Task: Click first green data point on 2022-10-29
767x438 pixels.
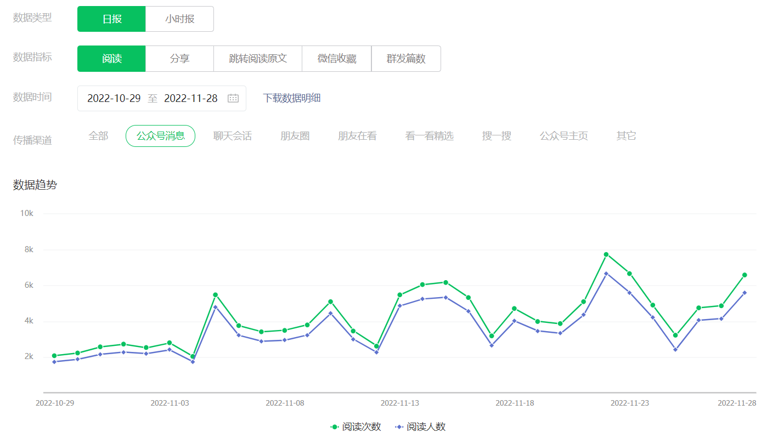Action: (x=54, y=356)
